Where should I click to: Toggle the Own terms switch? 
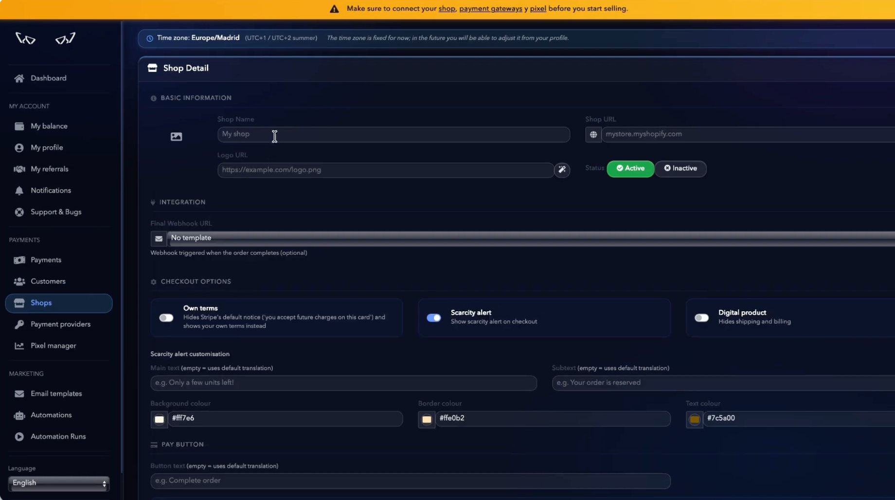(x=166, y=318)
